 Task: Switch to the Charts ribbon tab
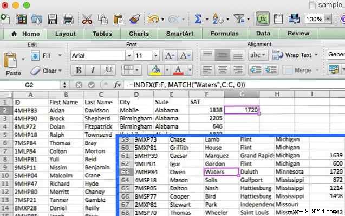pyautogui.click(x=139, y=34)
